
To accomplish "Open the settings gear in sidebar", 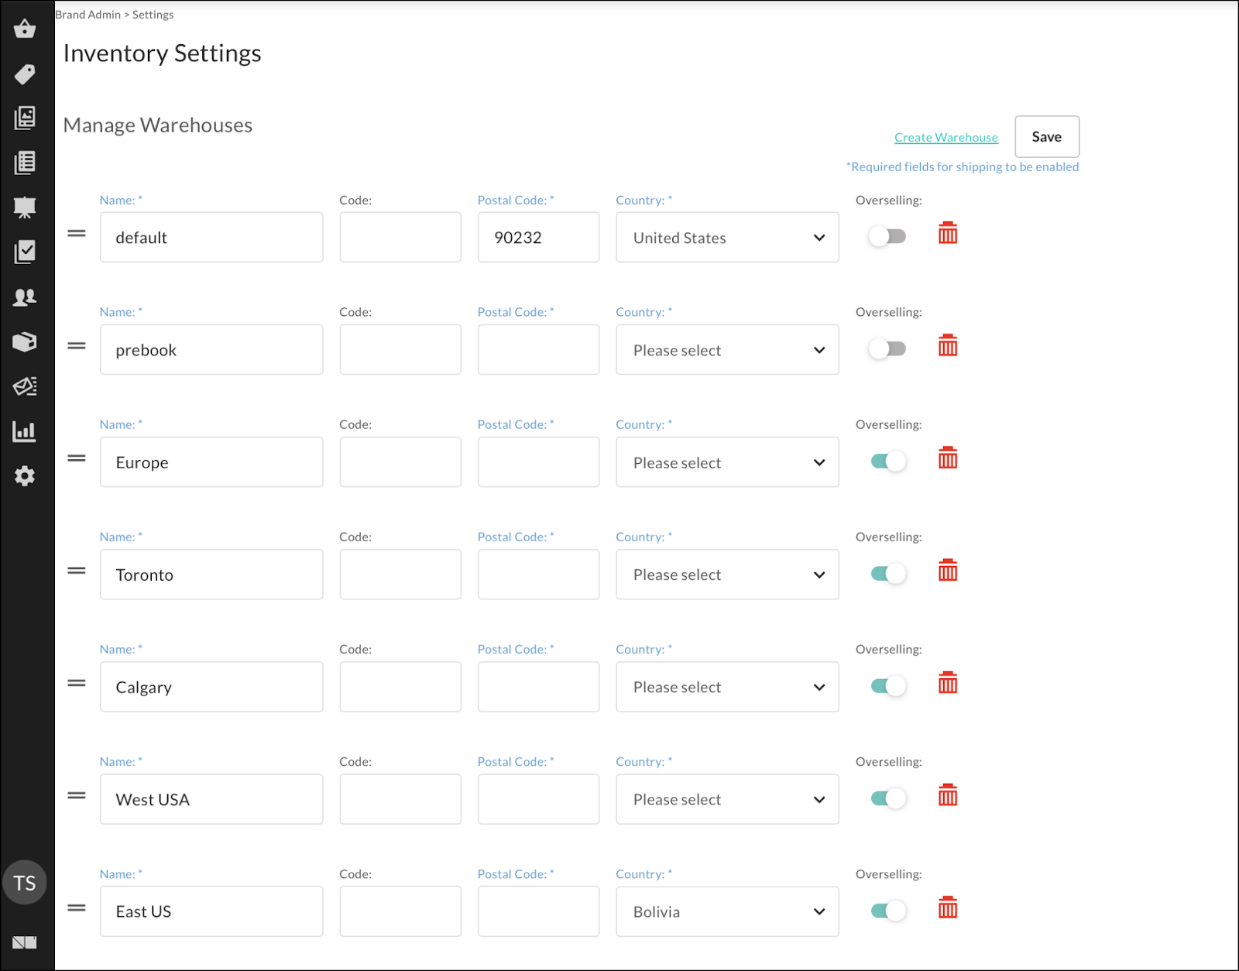I will [25, 476].
